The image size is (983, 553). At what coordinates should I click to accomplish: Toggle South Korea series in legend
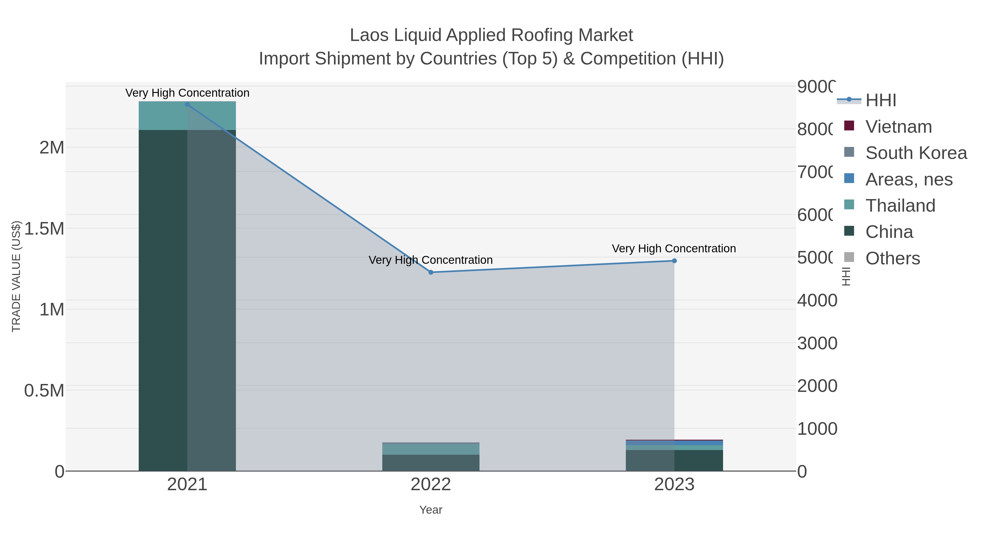(905, 153)
